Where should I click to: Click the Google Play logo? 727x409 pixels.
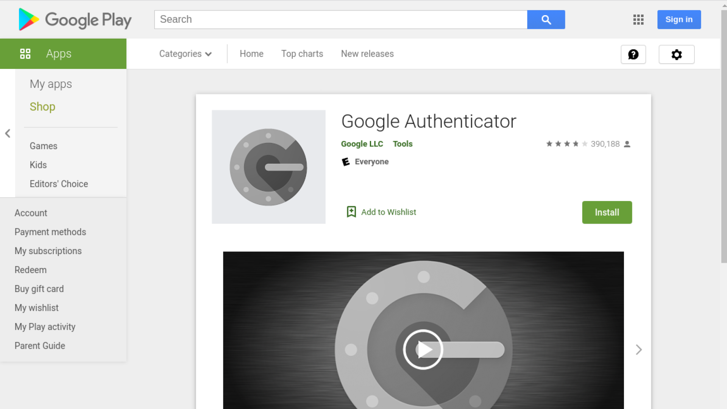pyautogui.click(x=75, y=19)
